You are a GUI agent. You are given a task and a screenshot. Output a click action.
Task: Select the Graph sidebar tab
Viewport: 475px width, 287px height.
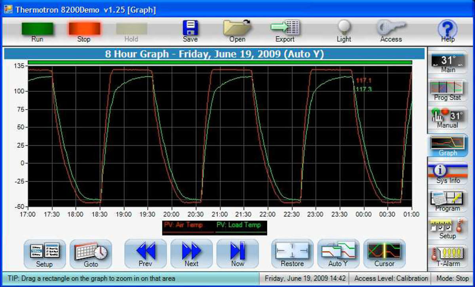click(448, 145)
